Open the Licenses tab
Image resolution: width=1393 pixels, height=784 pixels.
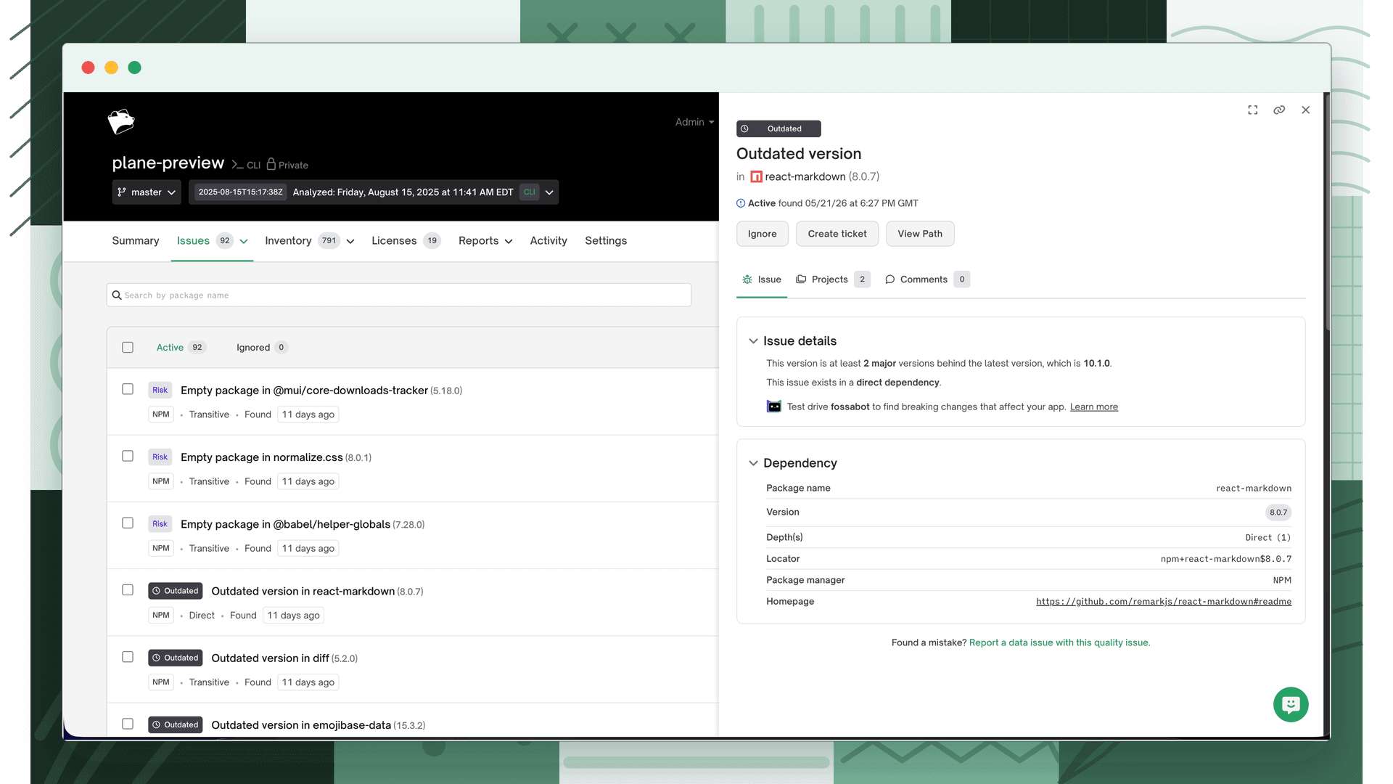pyautogui.click(x=406, y=241)
